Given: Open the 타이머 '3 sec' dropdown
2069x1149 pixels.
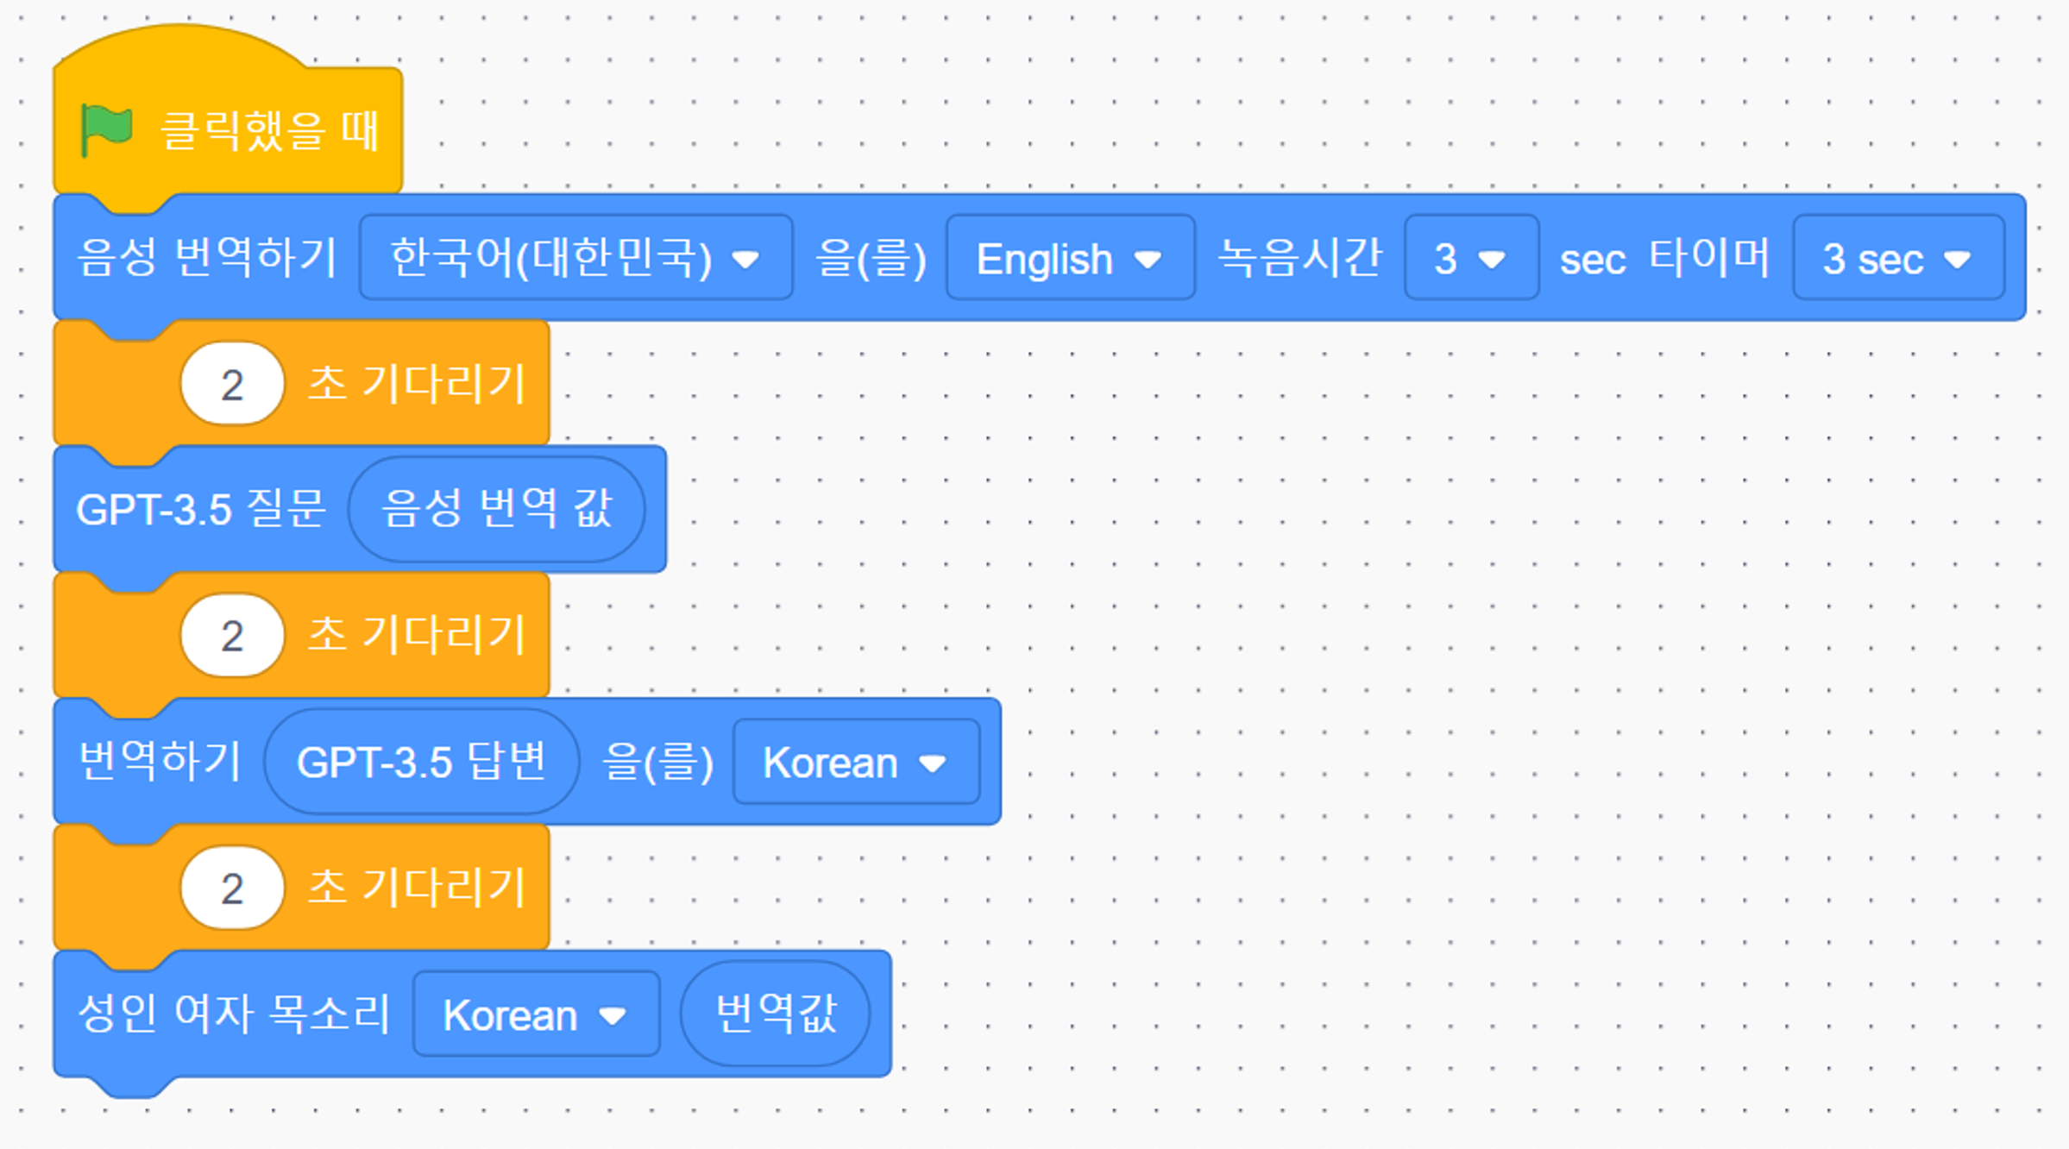Looking at the screenshot, I should point(1897,258).
